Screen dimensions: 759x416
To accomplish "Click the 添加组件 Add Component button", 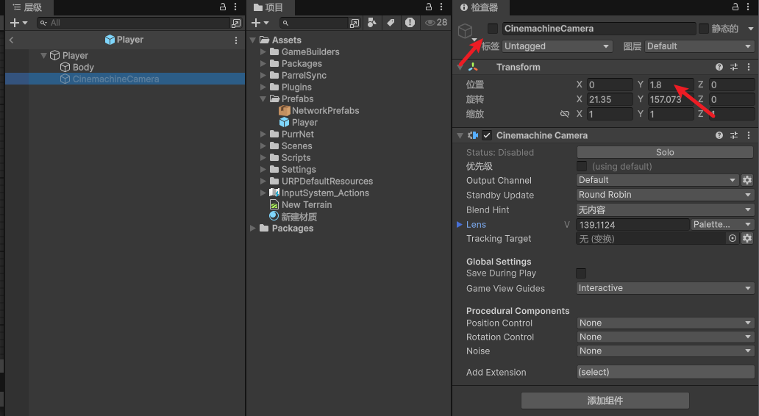I will pyautogui.click(x=605, y=401).
